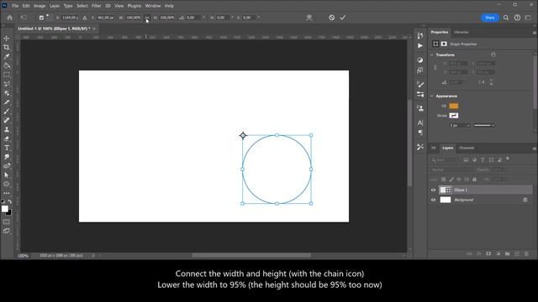Toggle the layer filtering switch in Layers panel
Viewport: 538px width, 302px height.
pos(508,159)
